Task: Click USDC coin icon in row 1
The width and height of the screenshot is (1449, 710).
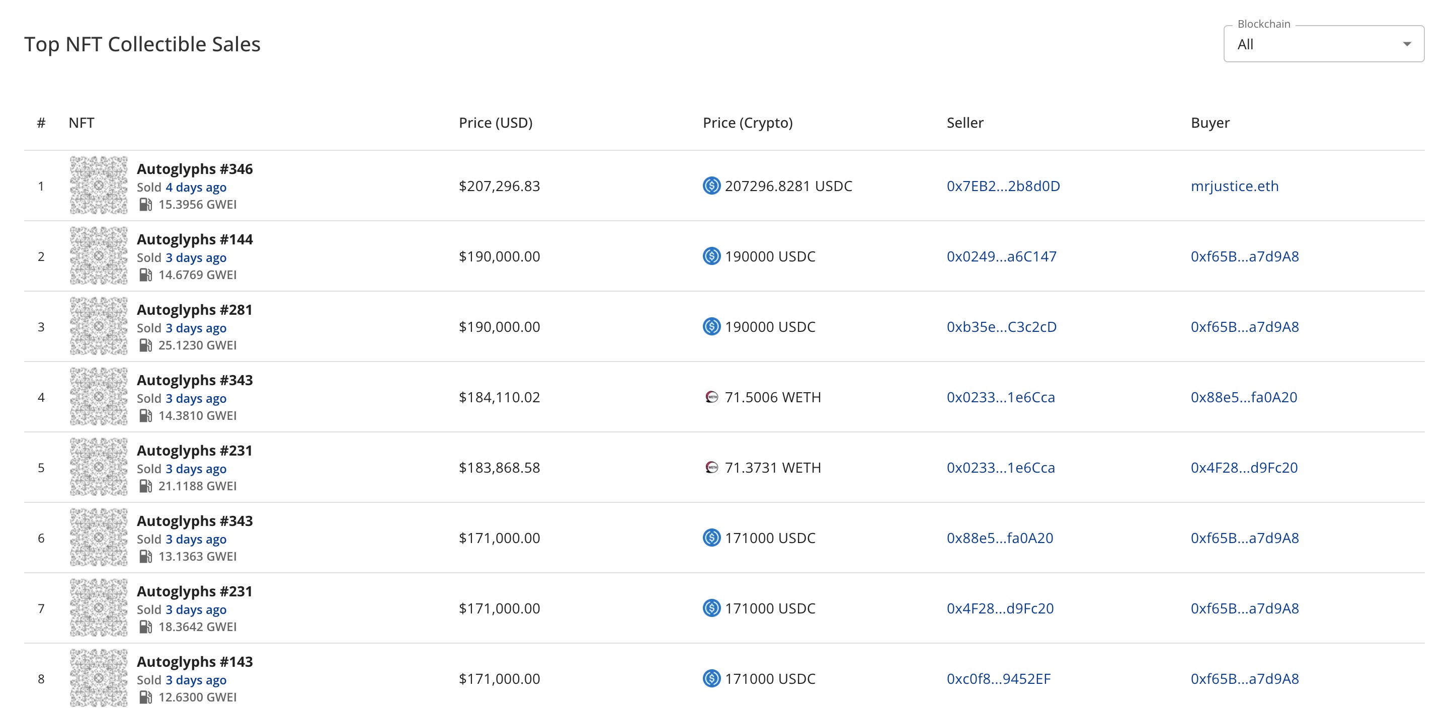Action: pyautogui.click(x=711, y=186)
